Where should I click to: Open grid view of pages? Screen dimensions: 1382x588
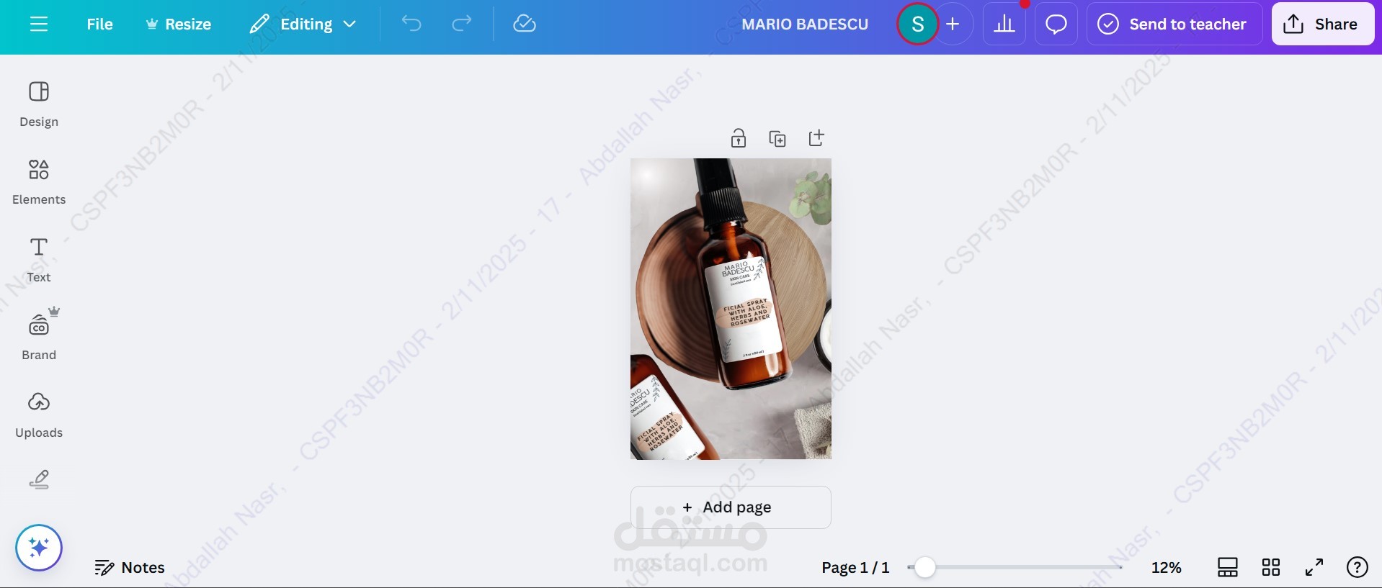click(1271, 568)
